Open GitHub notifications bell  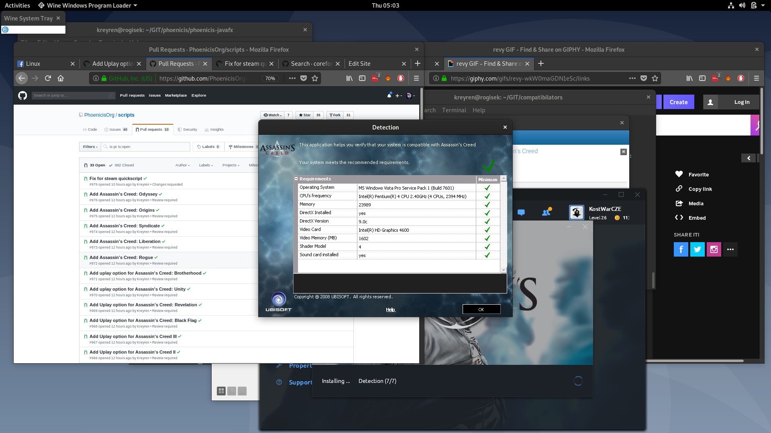tap(389, 95)
